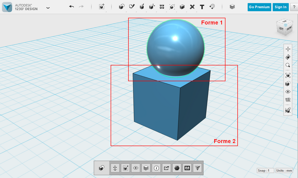Undo the last action

pyautogui.click(x=72, y=7)
